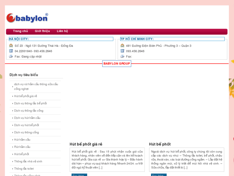This screenshot has height=176, width=234.
Task: Click excerpt starting 'Hút bể phốt giá rẻ : Sau 15 phút'
Action: click(x=107, y=160)
